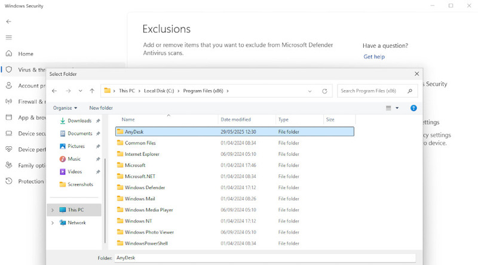This screenshot has width=478, height=265.
Task: Change view with the view layout icon
Action: pyautogui.click(x=388, y=108)
